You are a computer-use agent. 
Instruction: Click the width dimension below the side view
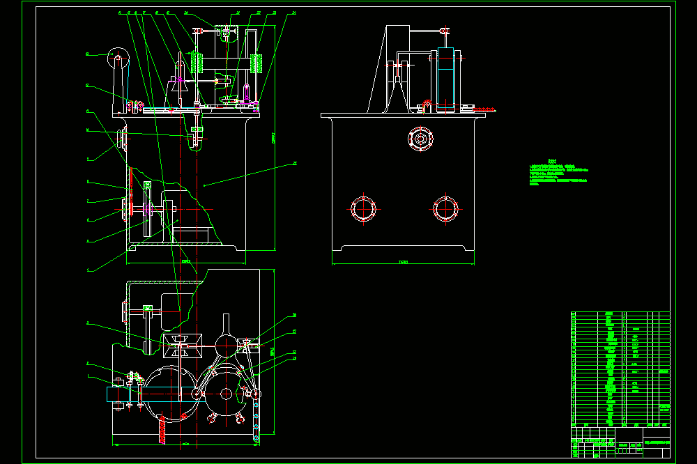pos(403,262)
